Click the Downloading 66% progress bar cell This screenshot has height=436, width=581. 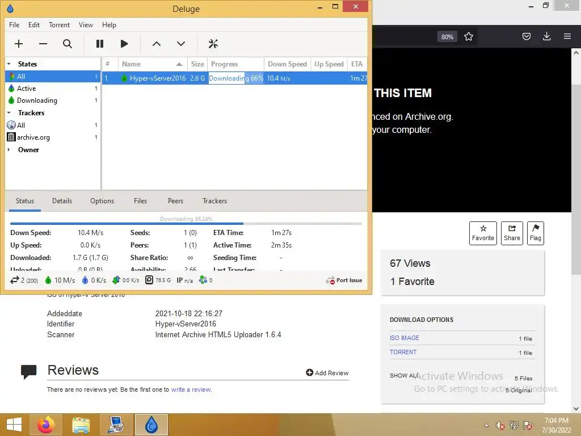click(x=235, y=78)
